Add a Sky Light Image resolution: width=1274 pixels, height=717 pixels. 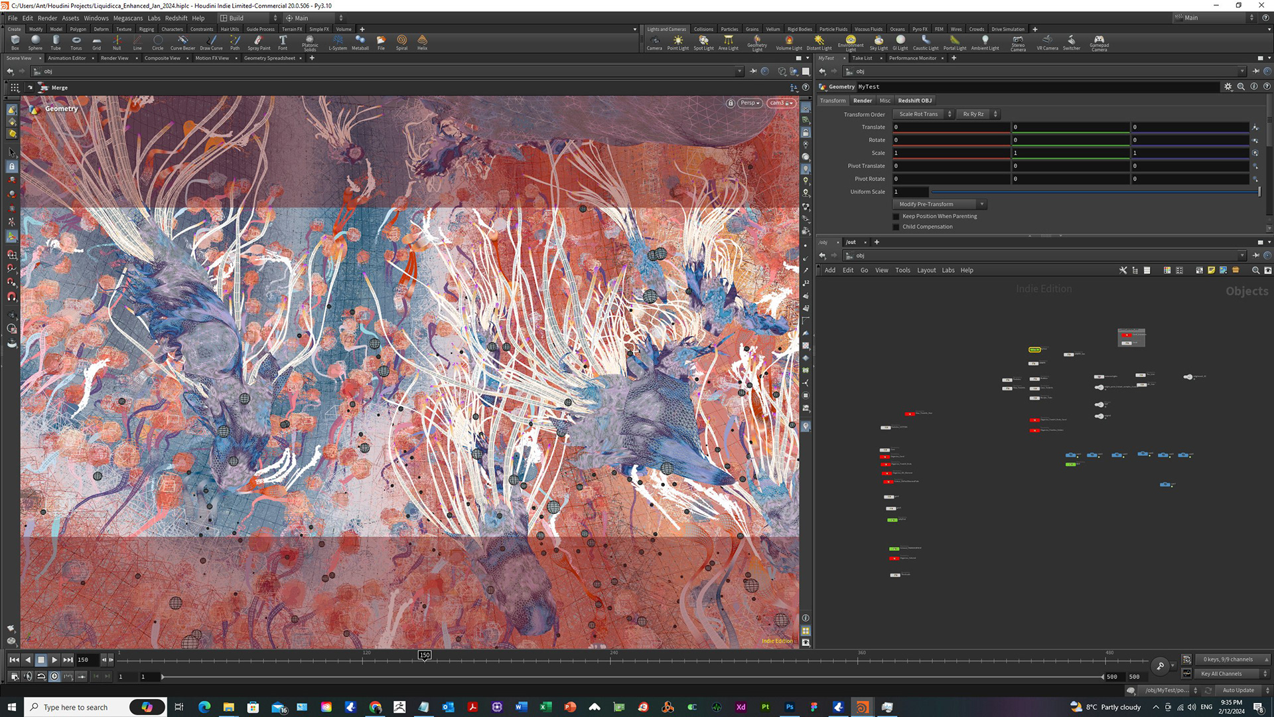[879, 42]
